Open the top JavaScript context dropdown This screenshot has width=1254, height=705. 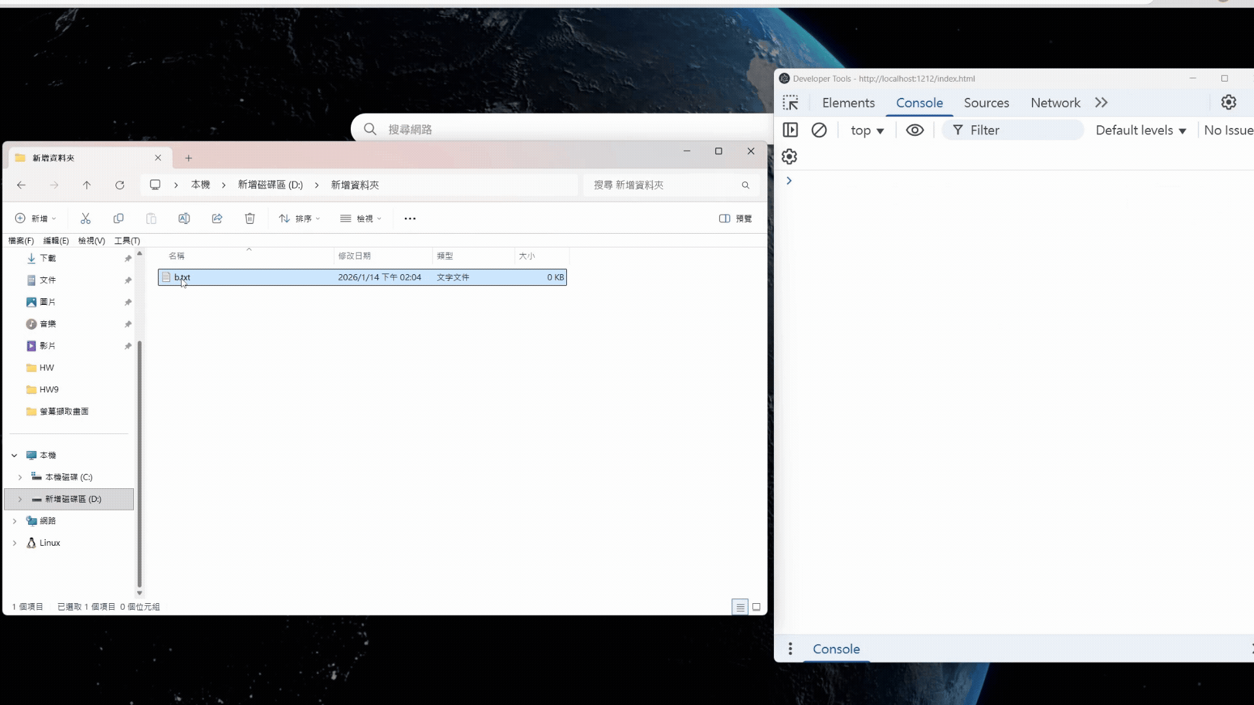(x=867, y=131)
